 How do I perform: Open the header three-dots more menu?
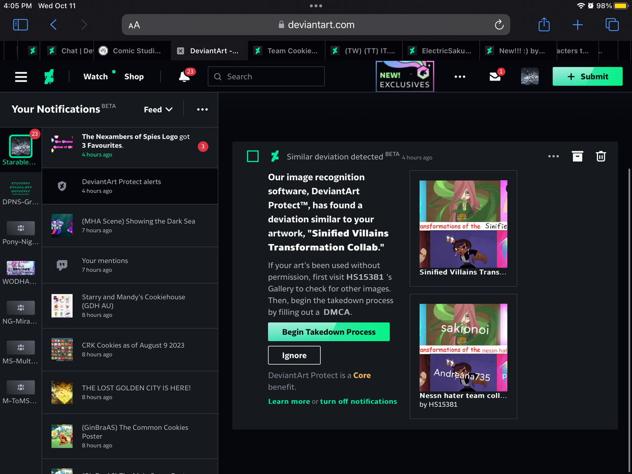460,77
